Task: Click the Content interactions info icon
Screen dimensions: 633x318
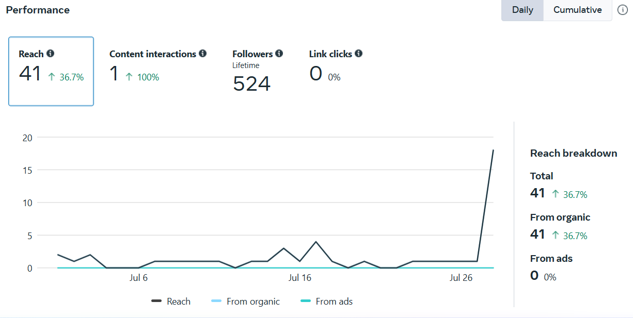Action: click(x=202, y=54)
